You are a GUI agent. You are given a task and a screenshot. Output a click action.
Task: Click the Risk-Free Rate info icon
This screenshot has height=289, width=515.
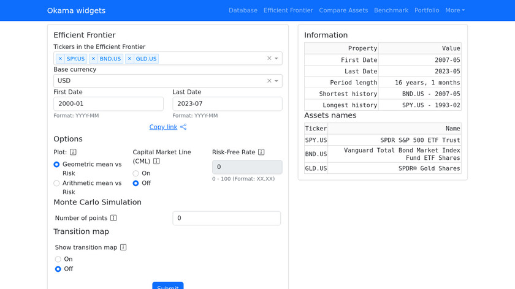point(261,152)
